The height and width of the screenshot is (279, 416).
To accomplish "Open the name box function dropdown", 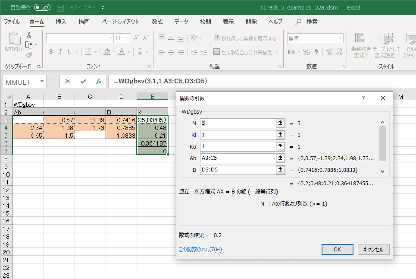I will coord(42,82).
